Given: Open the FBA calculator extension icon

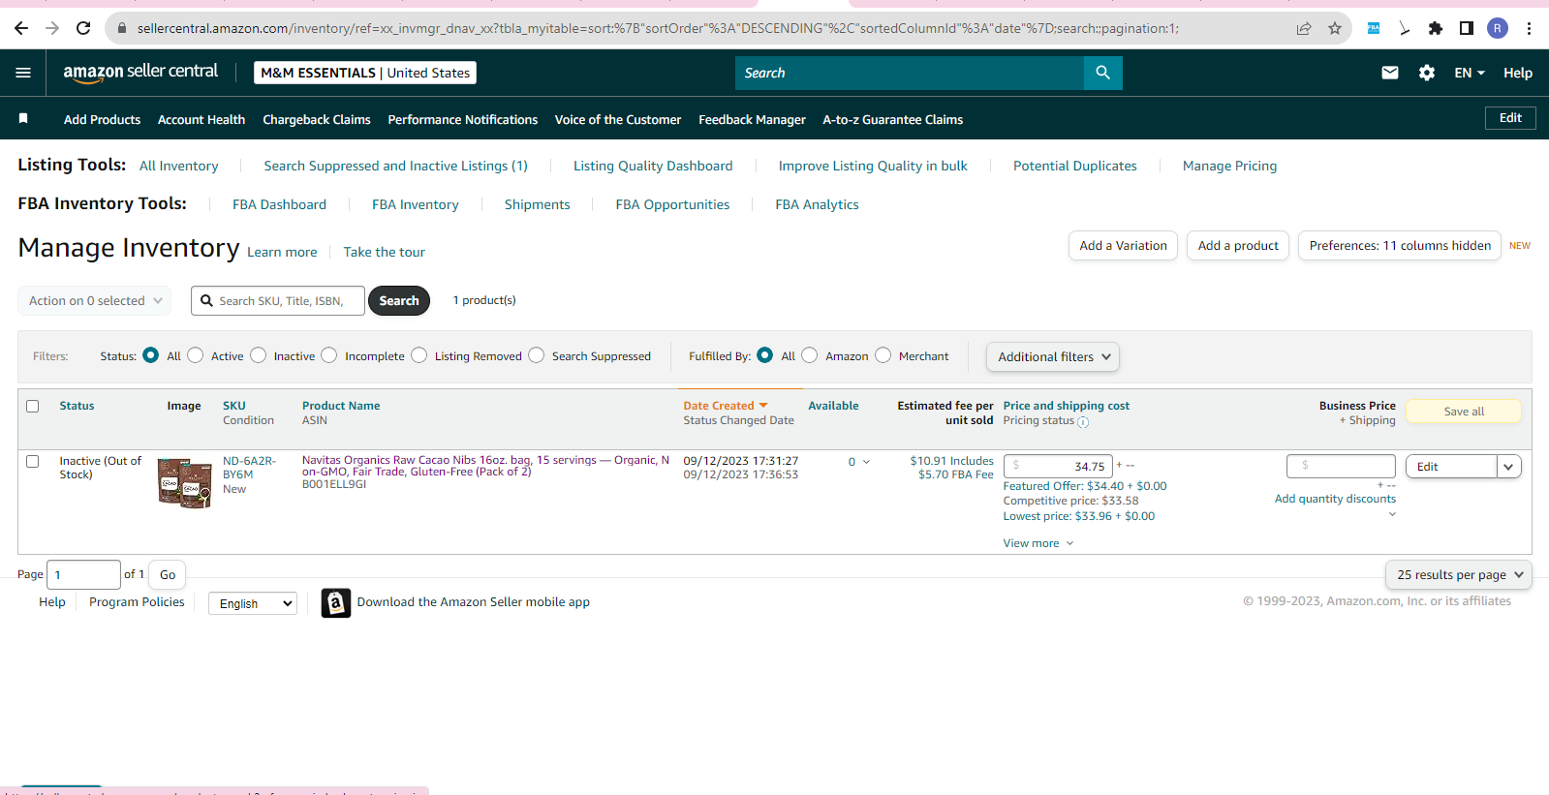Looking at the screenshot, I should pyautogui.click(x=1374, y=28).
